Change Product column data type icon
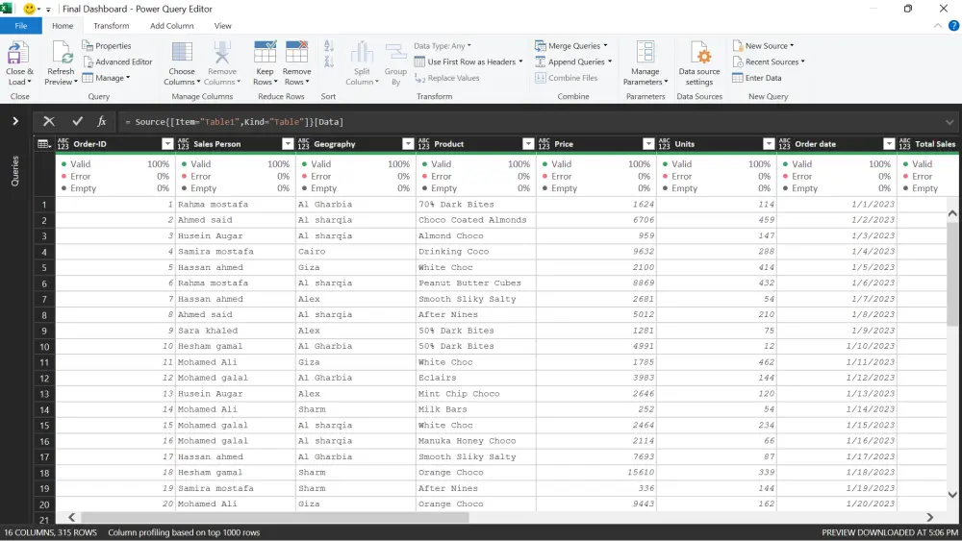 pos(424,144)
